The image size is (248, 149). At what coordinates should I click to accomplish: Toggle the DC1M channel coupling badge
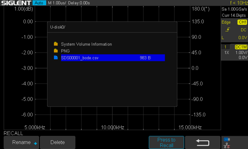coord(241,47)
